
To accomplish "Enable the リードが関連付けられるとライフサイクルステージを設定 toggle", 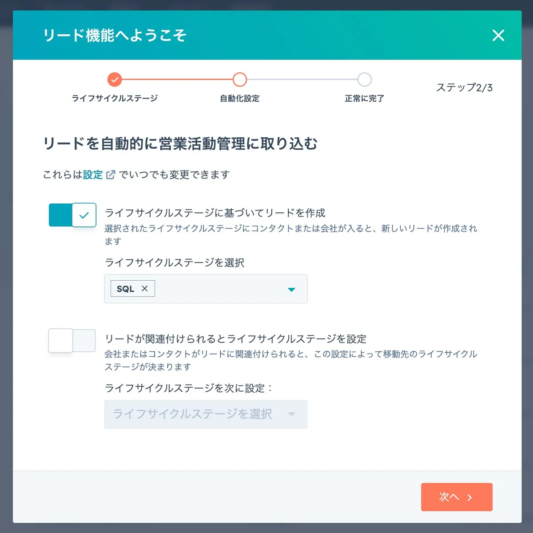I will 72,341.
